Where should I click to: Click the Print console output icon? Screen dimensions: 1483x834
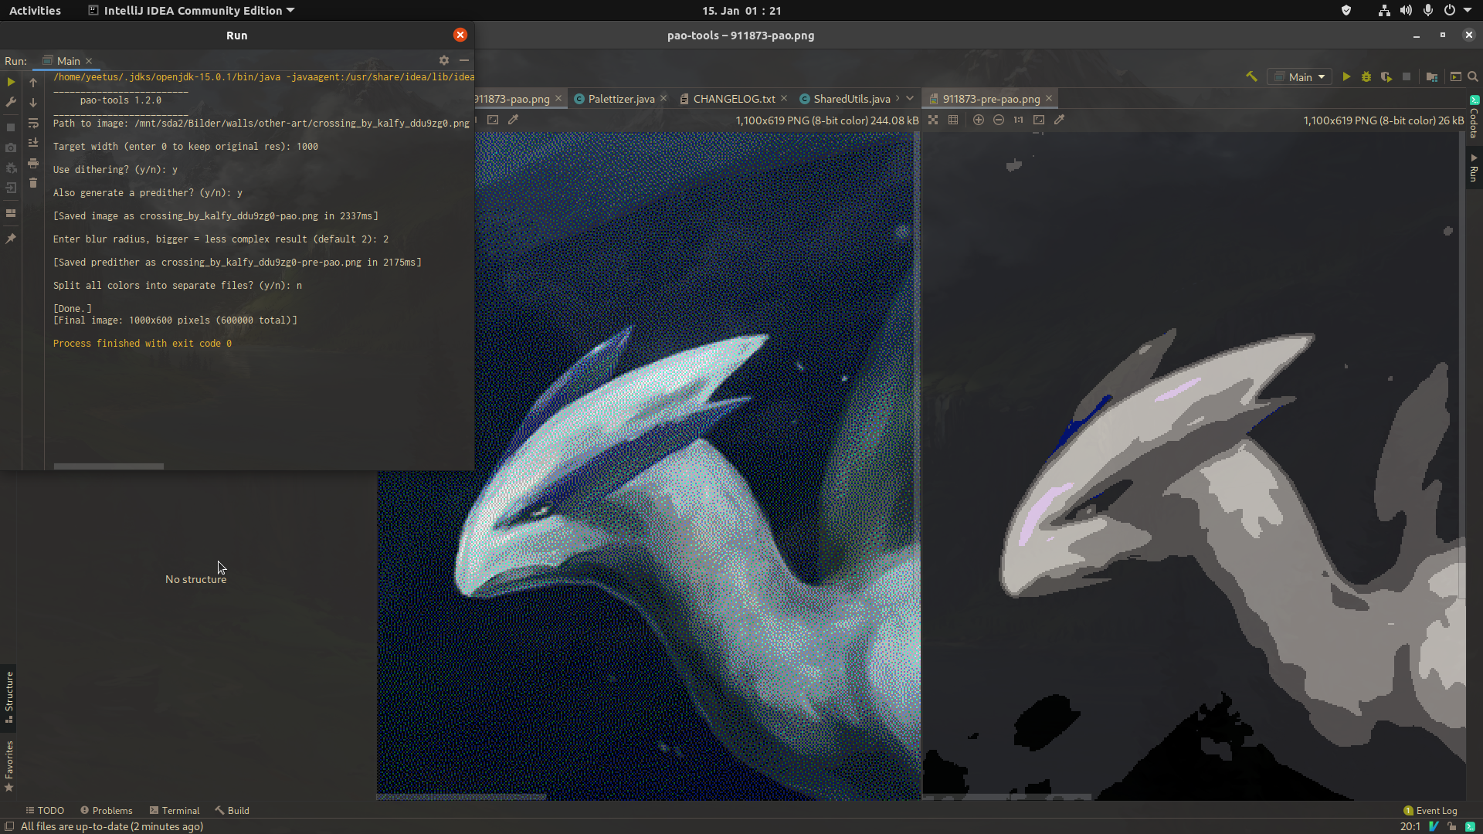(33, 163)
